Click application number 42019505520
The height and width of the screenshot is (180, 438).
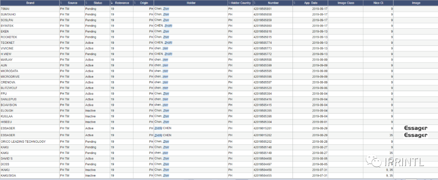pos(262,88)
